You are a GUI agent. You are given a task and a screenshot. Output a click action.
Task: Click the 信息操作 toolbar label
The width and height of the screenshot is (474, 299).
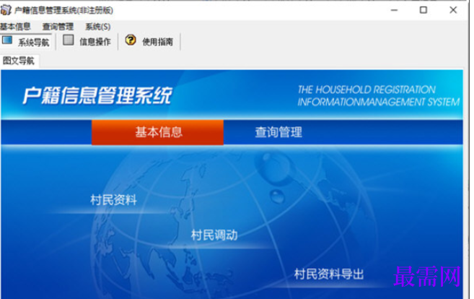tap(95, 42)
